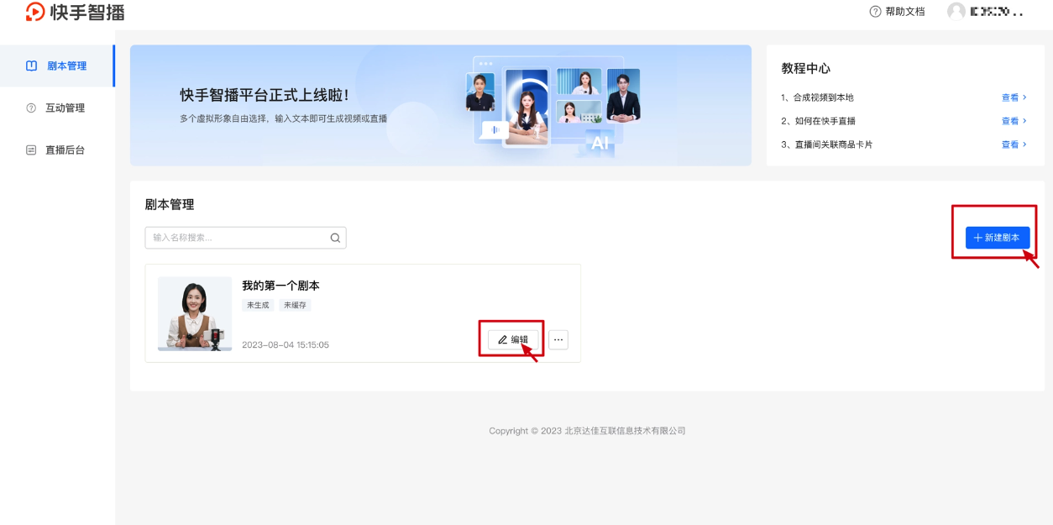Click the 剧本管理 sidebar book icon
1053x525 pixels.
tap(31, 66)
